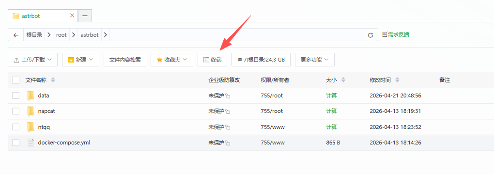Sort by 大小 column arrows
The height and width of the screenshot is (175, 494).
343,80
